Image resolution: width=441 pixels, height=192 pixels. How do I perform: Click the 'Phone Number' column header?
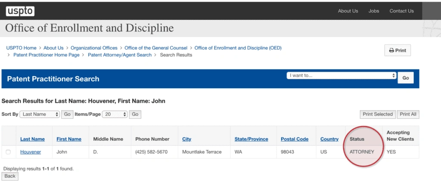pyautogui.click(x=152, y=139)
